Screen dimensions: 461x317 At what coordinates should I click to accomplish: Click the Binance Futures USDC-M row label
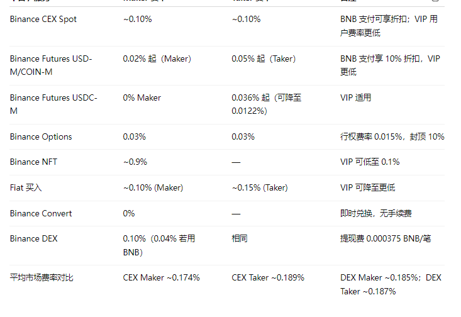point(53,104)
